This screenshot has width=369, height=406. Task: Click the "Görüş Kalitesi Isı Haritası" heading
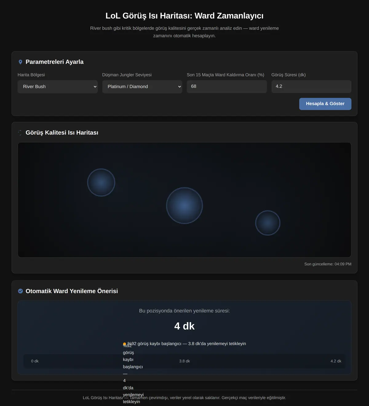pyautogui.click(x=62, y=133)
